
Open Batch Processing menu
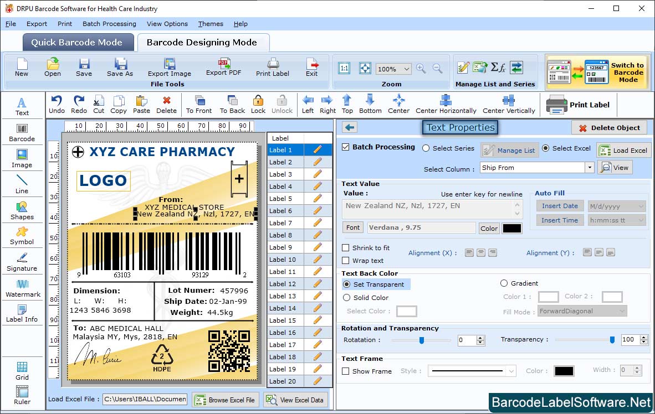pos(110,24)
